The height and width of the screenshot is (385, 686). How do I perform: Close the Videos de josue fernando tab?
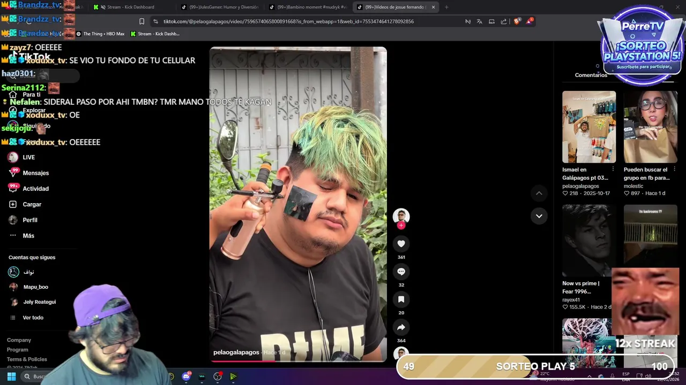coord(433,7)
